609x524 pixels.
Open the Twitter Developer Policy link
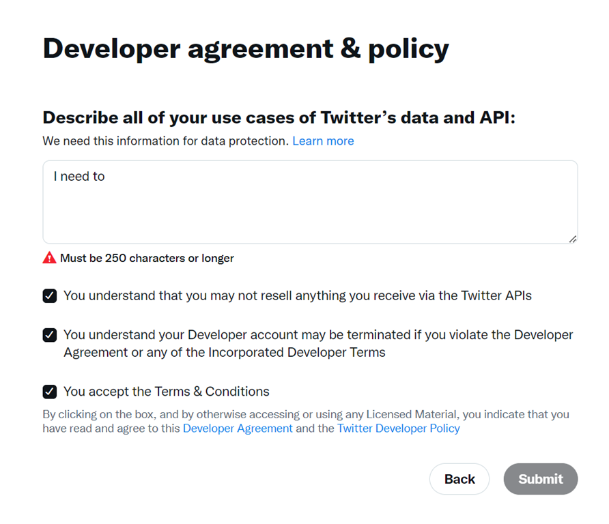398,428
